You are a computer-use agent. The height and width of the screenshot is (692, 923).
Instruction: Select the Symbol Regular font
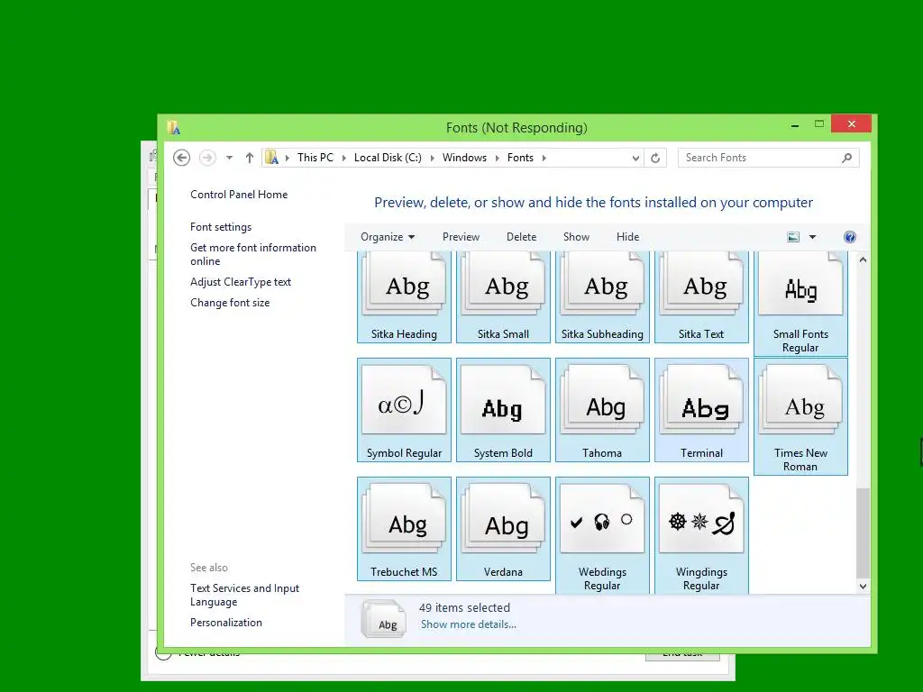(x=404, y=410)
